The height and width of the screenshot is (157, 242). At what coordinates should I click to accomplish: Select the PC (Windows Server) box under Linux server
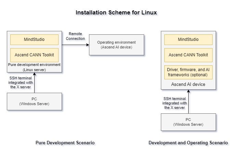pos(34,101)
